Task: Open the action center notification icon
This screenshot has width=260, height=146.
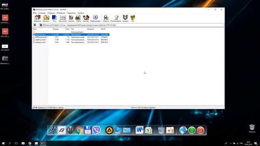Action: (256, 143)
